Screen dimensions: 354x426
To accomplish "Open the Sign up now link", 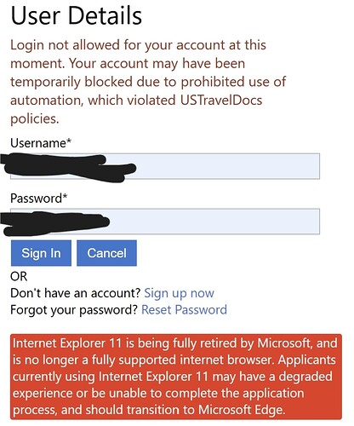I will click(179, 293).
